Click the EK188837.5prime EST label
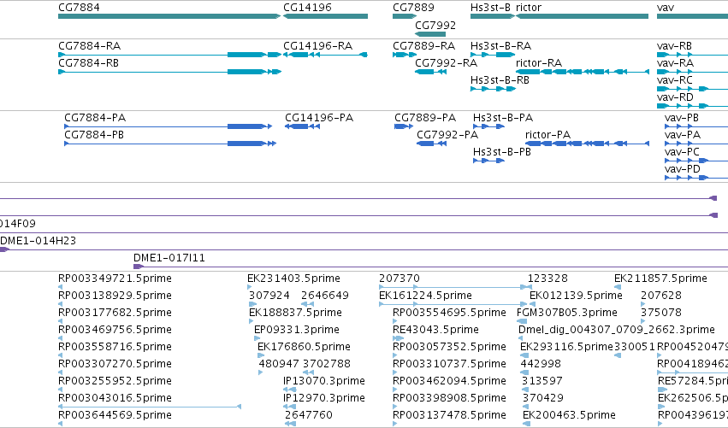The height and width of the screenshot is (428, 728). tap(296, 313)
